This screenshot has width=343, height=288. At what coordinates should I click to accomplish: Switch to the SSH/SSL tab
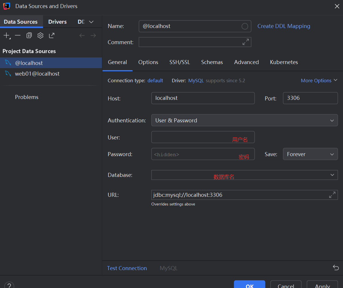(x=180, y=62)
